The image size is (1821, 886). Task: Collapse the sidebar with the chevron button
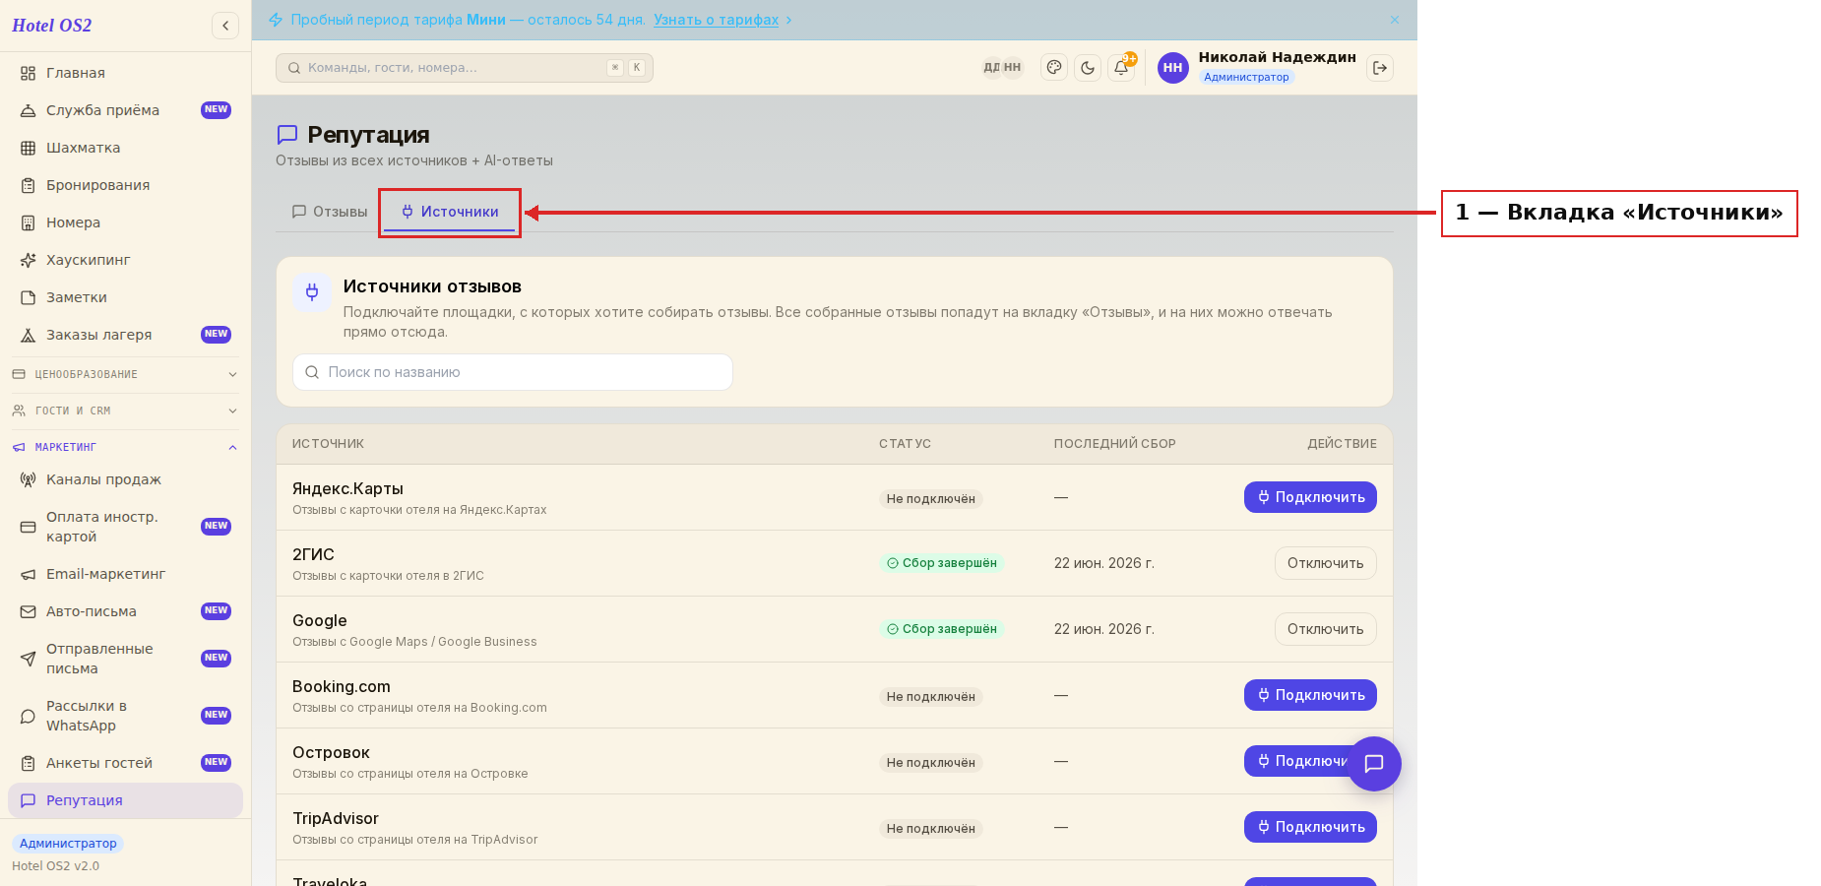click(225, 26)
